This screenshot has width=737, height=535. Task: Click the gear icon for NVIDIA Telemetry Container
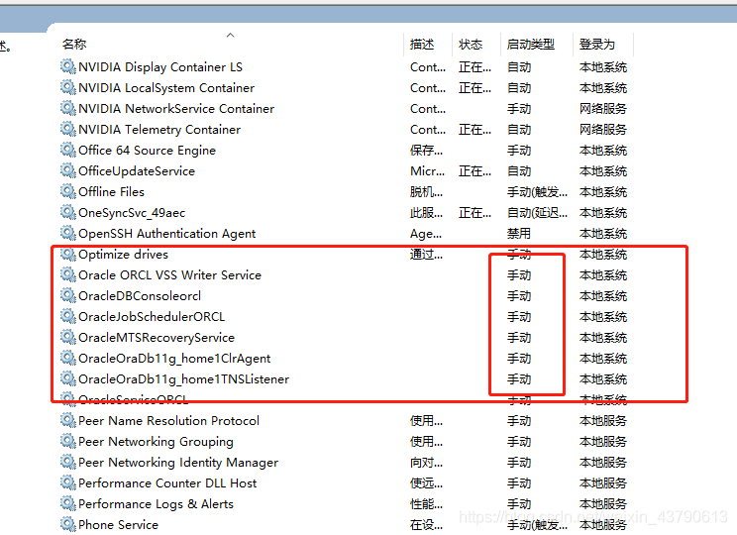(x=68, y=129)
